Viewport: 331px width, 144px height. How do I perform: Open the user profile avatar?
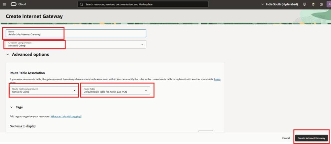point(329,4)
